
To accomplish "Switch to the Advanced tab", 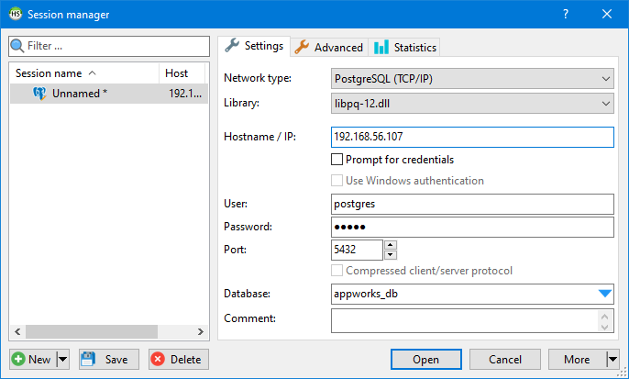I will click(329, 48).
